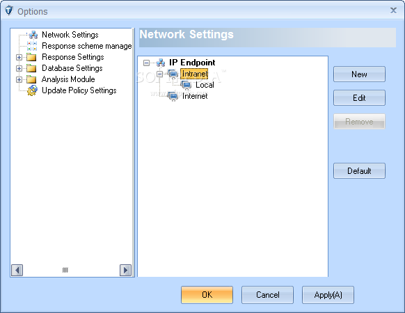Image resolution: width=405 pixels, height=313 pixels.
Task: Click the Response Settings folder icon
Action: (31, 57)
